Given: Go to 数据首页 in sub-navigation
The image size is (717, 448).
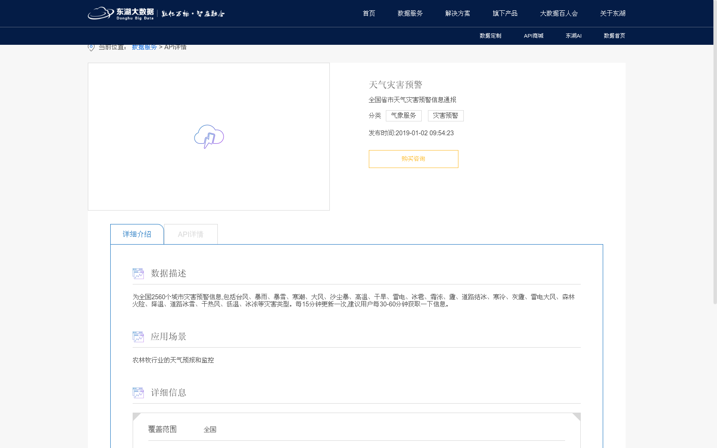Looking at the screenshot, I should pyautogui.click(x=614, y=36).
